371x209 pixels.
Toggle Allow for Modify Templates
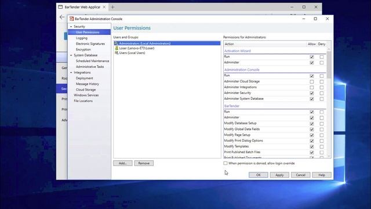coord(312,147)
